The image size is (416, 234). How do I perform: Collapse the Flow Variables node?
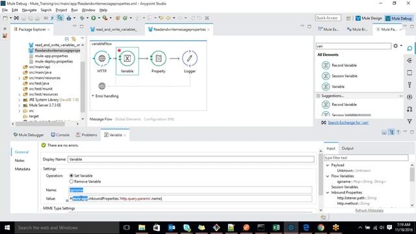[x=328, y=176]
